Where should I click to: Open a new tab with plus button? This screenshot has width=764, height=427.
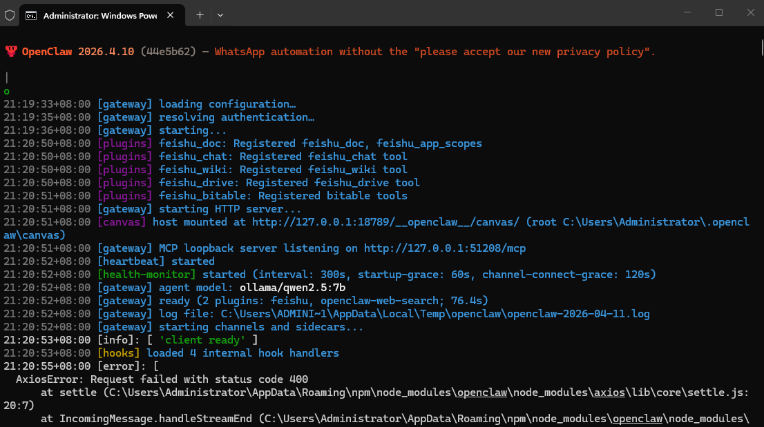click(200, 15)
